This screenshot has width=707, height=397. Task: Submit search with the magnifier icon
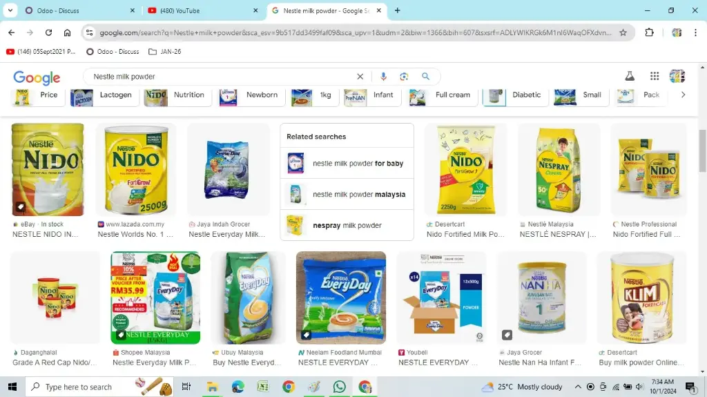(x=425, y=77)
